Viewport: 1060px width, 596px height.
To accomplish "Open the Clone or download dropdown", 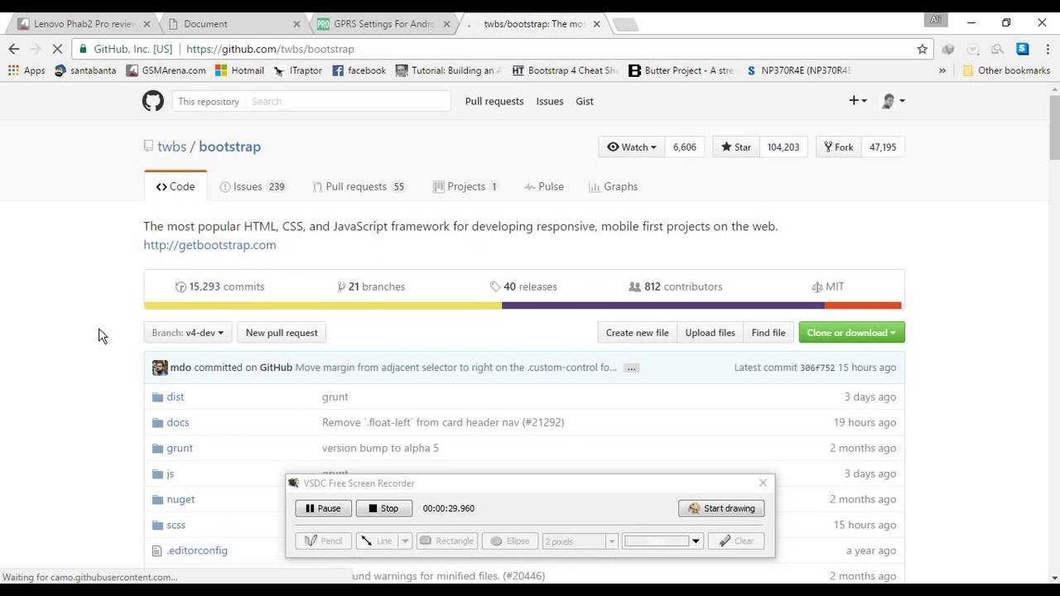I will point(851,333).
